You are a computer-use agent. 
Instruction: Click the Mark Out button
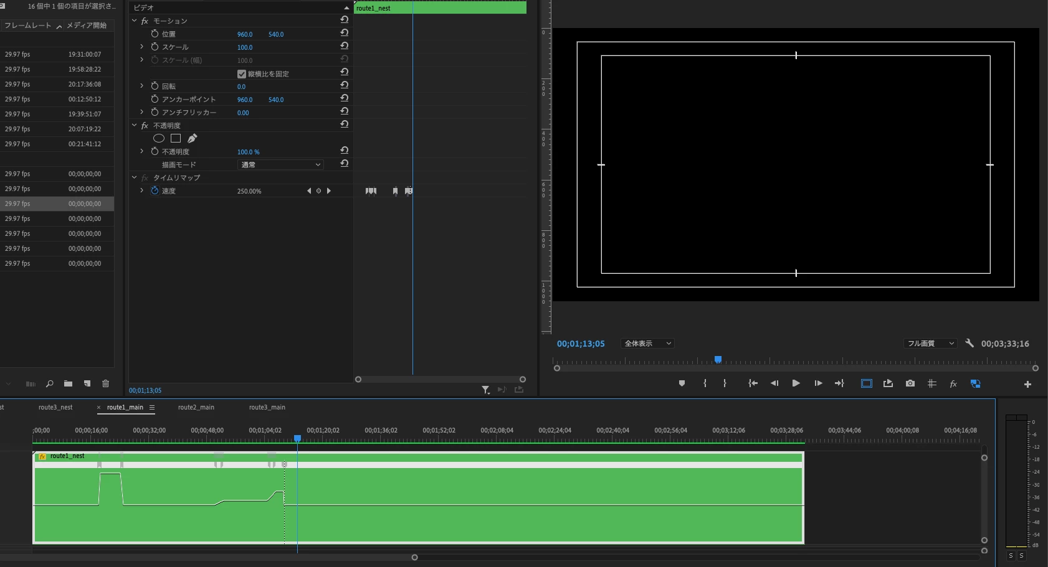725,383
